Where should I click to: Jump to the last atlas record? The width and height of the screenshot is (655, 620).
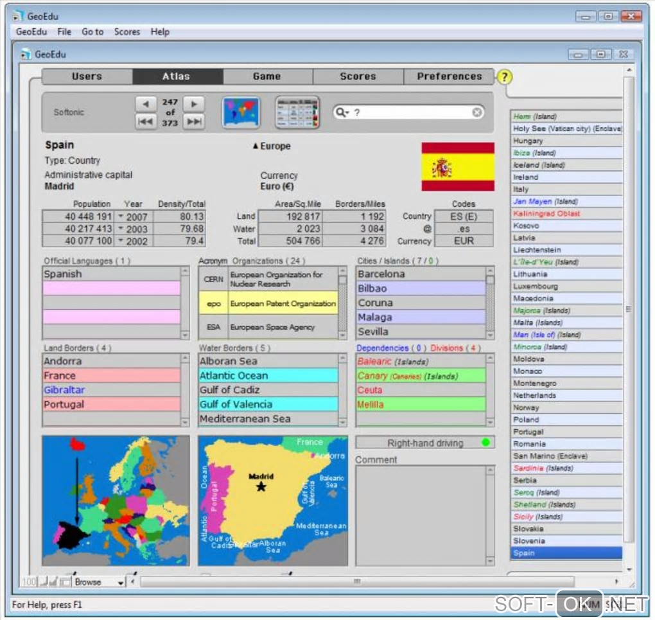[x=194, y=121]
